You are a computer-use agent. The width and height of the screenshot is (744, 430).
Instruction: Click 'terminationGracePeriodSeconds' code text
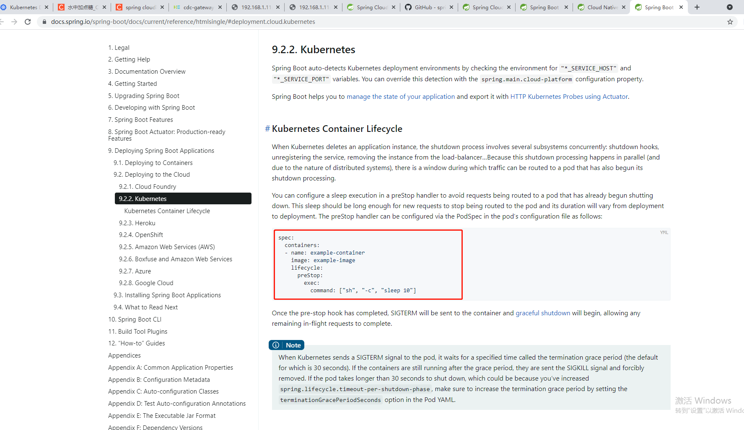(x=330, y=400)
